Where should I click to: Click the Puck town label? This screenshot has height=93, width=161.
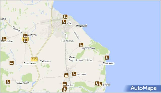click(x=67, y=23)
